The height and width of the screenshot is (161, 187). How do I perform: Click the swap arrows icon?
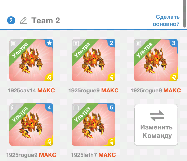157,116
